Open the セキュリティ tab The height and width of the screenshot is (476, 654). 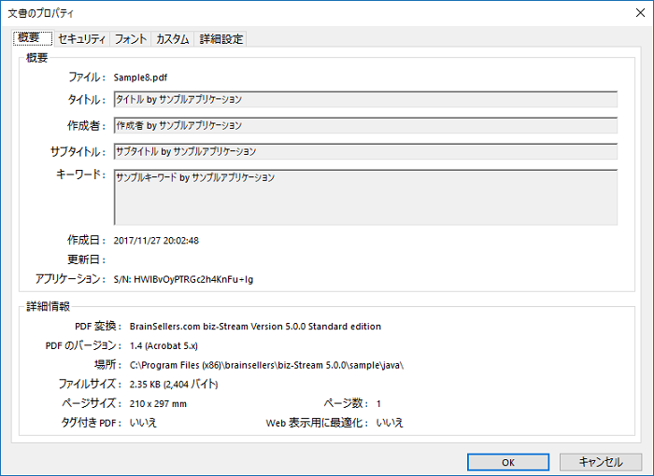(x=82, y=39)
